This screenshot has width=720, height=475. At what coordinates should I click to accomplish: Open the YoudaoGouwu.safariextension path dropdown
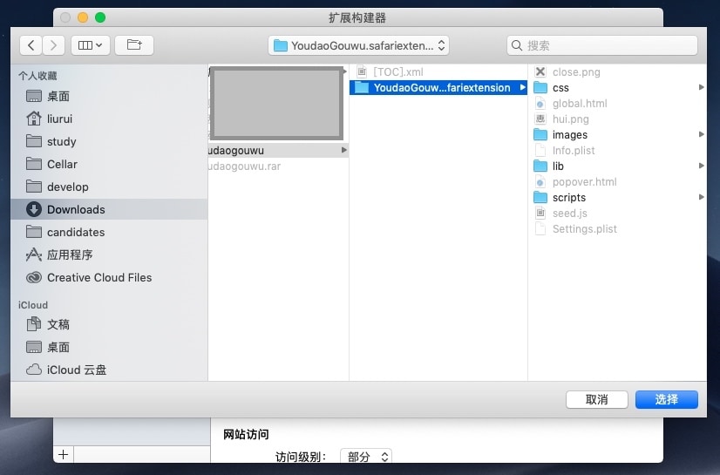click(x=359, y=45)
